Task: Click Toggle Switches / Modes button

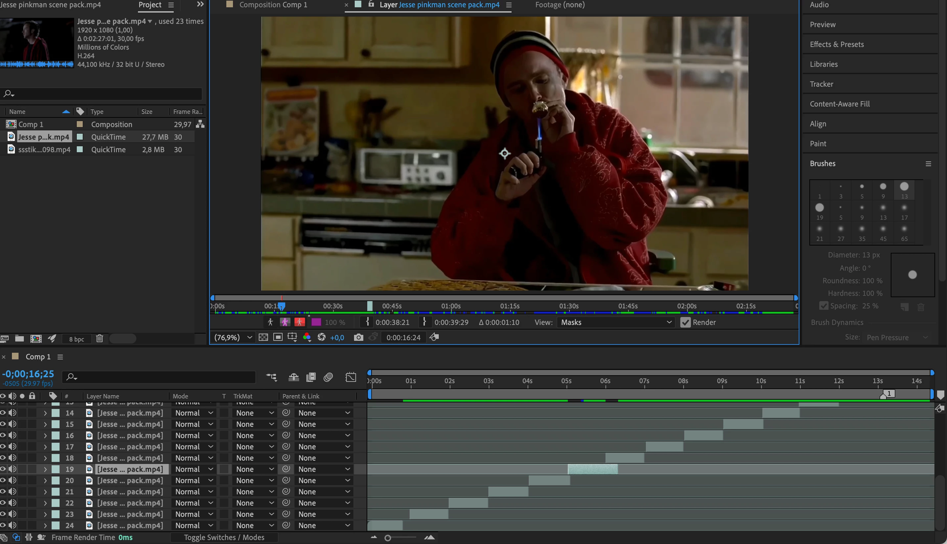Action: click(x=224, y=537)
